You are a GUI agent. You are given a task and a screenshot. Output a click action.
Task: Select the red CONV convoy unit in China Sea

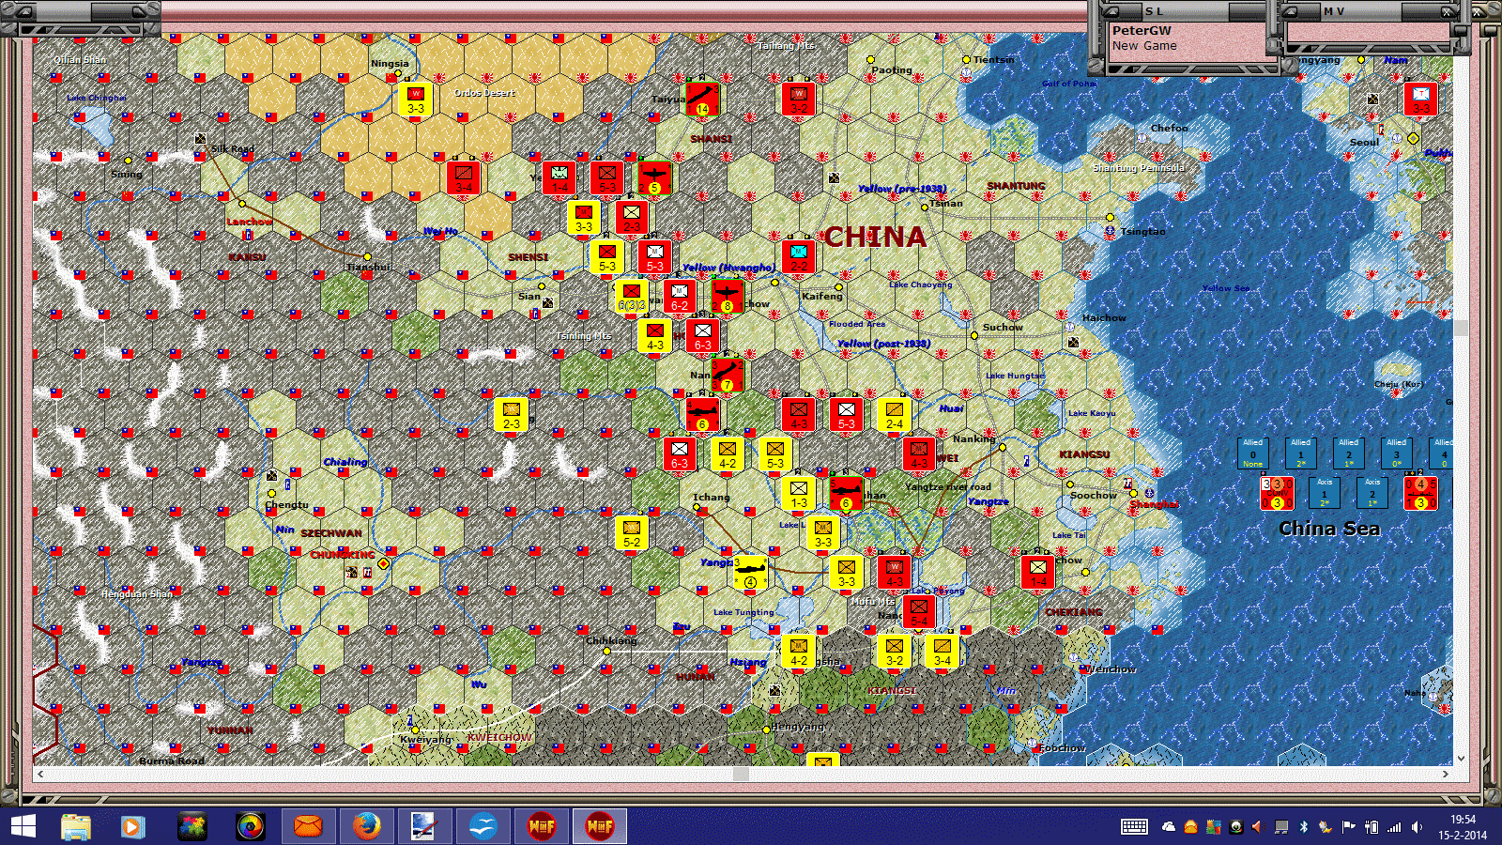tap(1277, 494)
